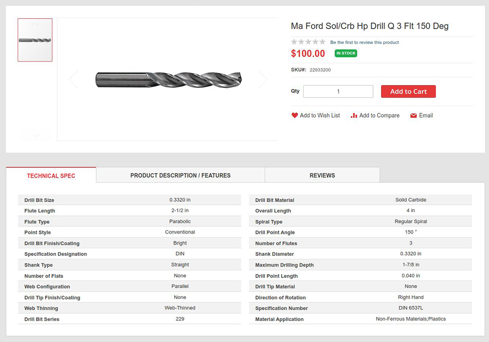Click the Email link text
The width and height of the screenshot is (489, 342).
click(426, 116)
